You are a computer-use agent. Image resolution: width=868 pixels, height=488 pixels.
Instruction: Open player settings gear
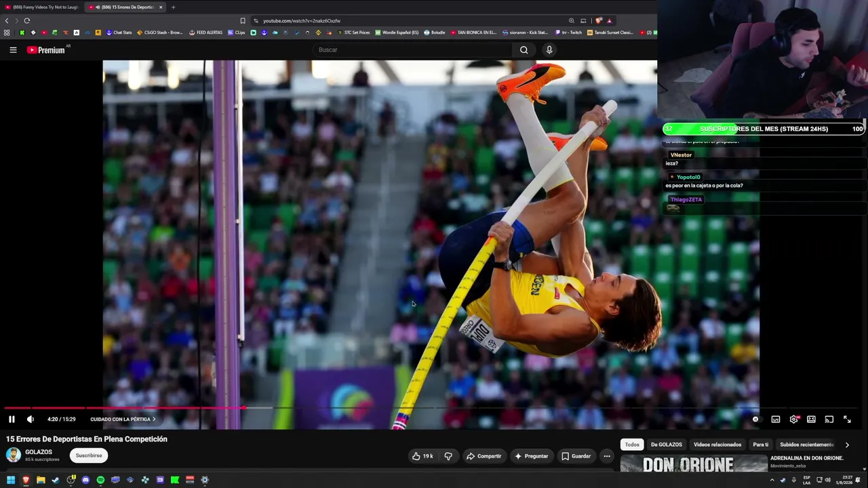(794, 420)
